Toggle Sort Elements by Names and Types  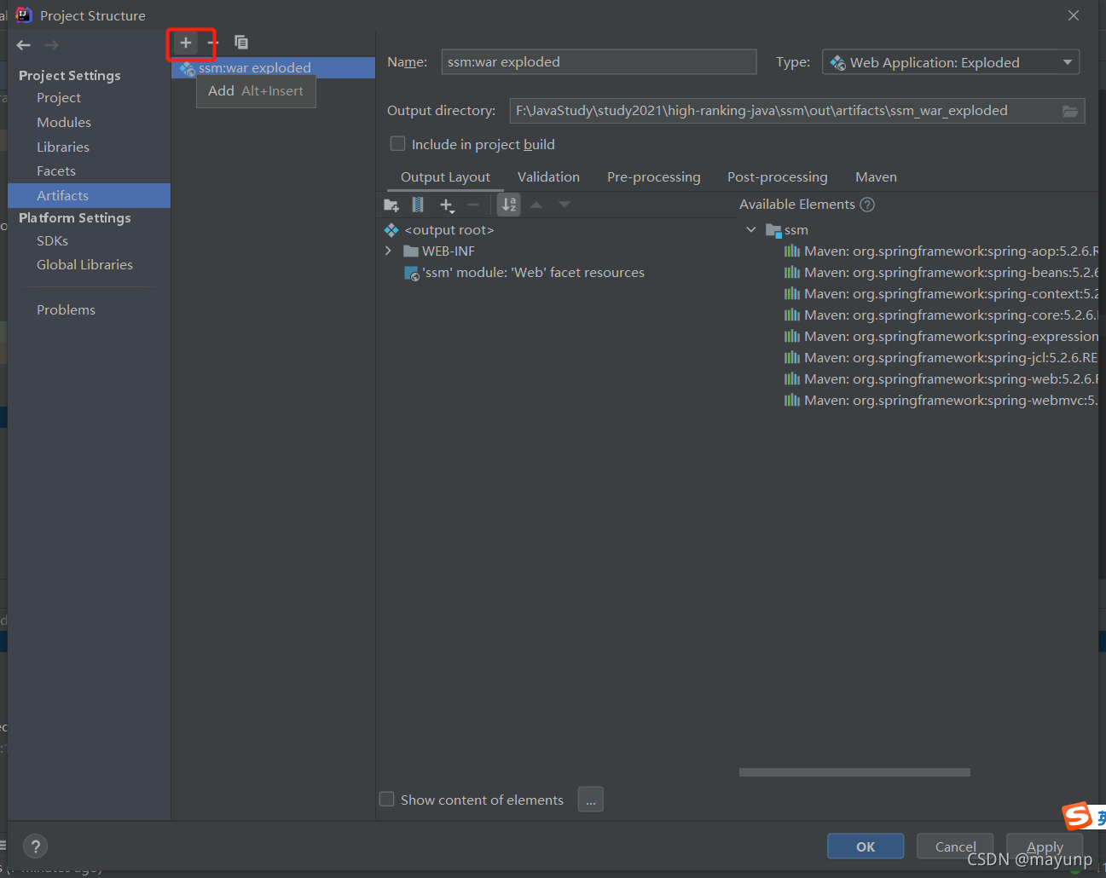pos(509,205)
